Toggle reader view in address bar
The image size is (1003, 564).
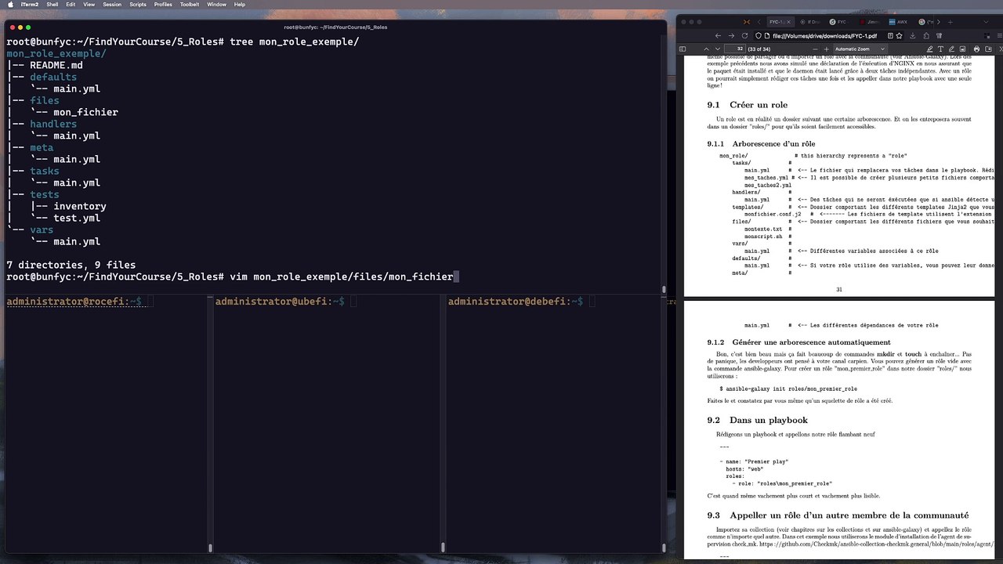(x=889, y=36)
